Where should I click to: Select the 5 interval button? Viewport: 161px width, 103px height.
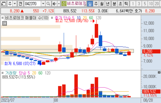(x=145, y=4)
